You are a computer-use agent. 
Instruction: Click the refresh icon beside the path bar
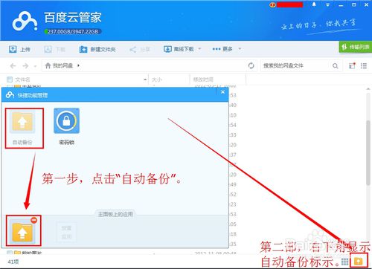(x=251, y=65)
